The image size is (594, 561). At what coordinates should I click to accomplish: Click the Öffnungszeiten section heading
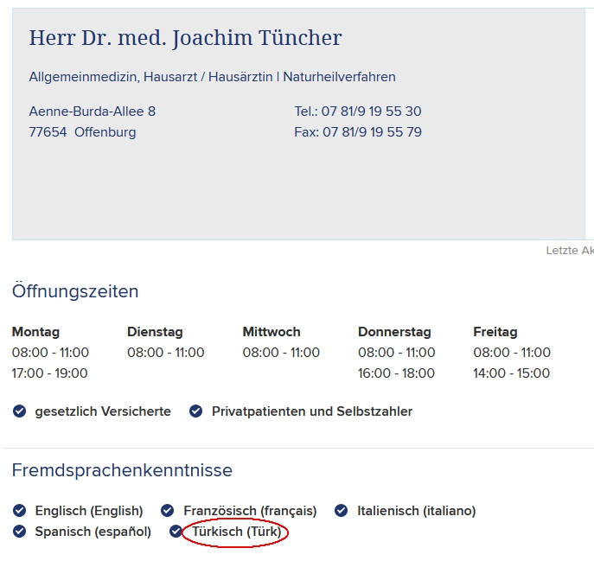click(75, 291)
